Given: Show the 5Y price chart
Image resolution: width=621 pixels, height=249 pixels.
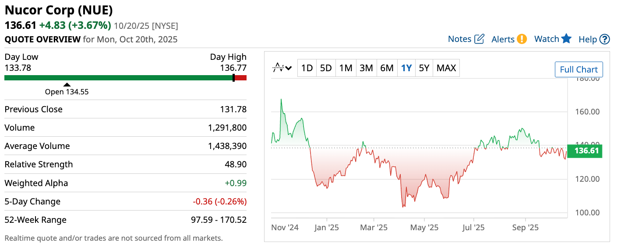Looking at the screenshot, I should tap(424, 68).
